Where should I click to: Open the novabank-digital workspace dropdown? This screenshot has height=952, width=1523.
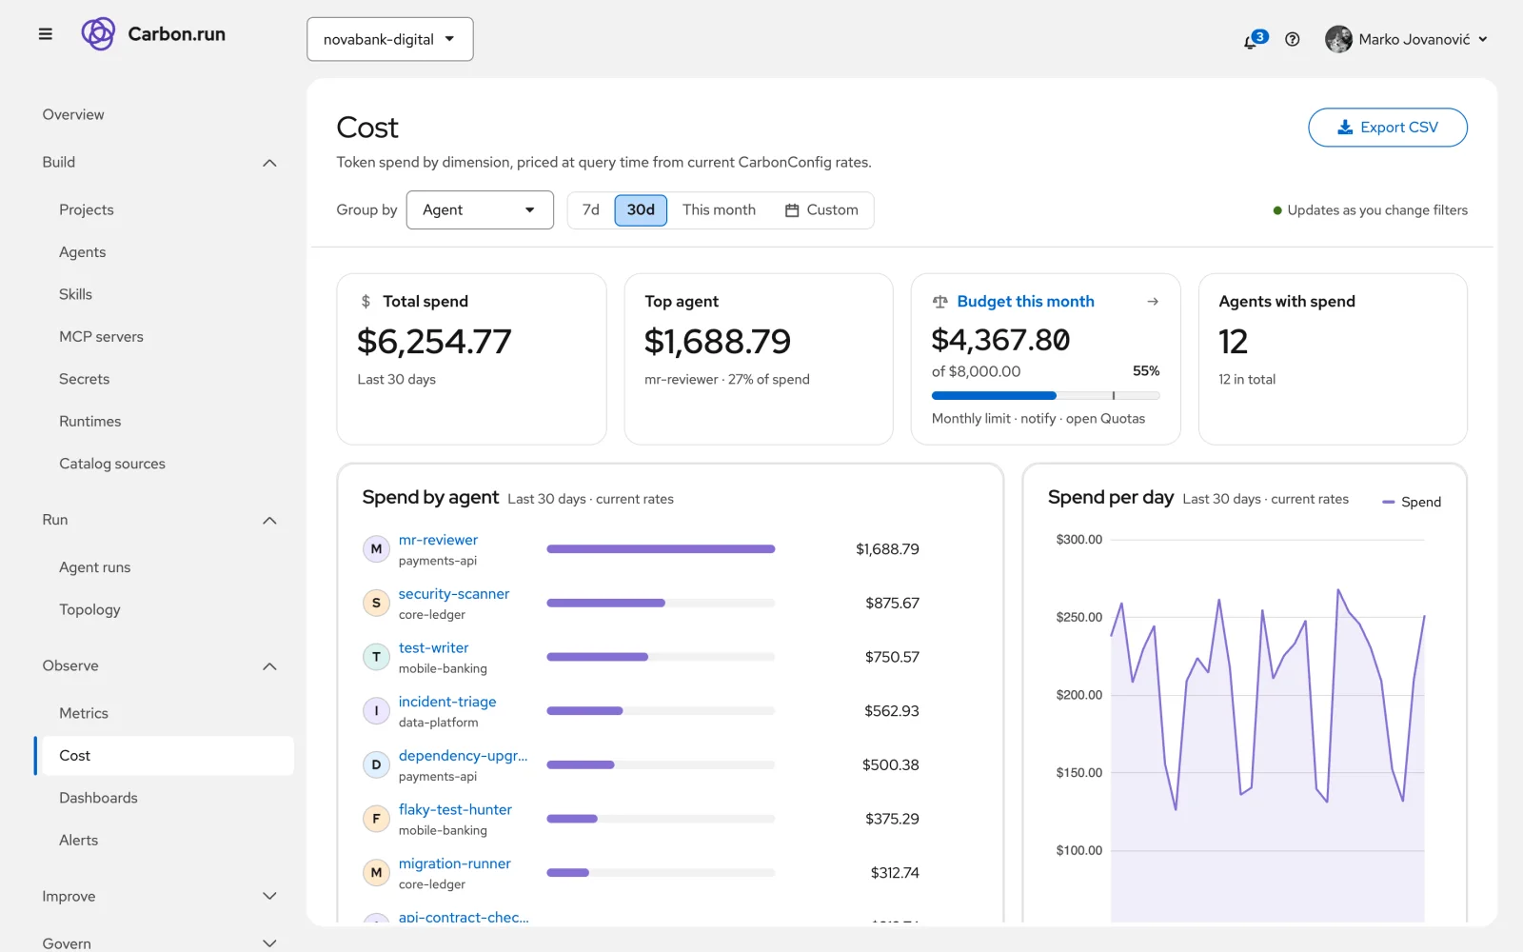(390, 39)
